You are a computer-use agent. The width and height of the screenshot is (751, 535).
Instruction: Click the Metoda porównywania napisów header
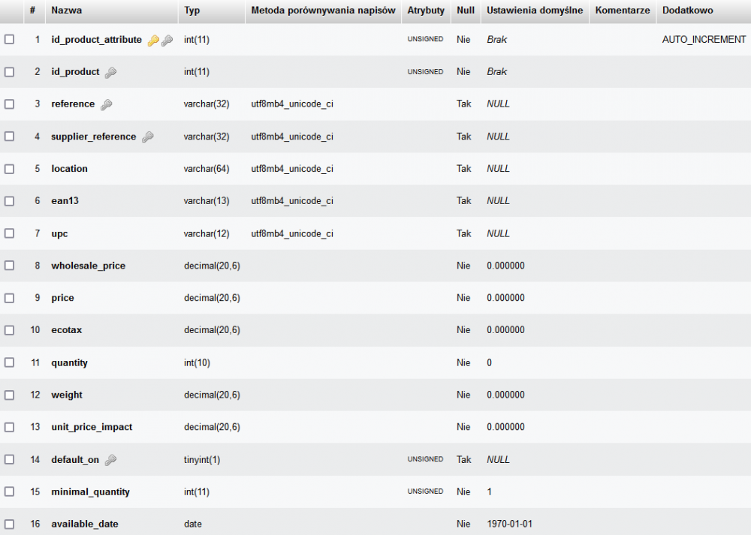click(x=323, y=11)
